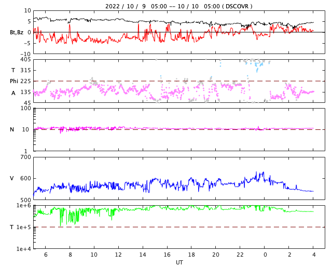Click the 700 tick on velocity axis
The width and height of the screenshot is (332, 266).
(x=25, y=157)
